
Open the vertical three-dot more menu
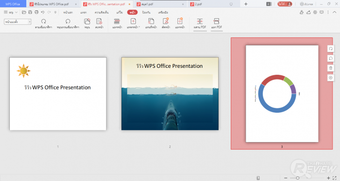click(x=328, y=12)
